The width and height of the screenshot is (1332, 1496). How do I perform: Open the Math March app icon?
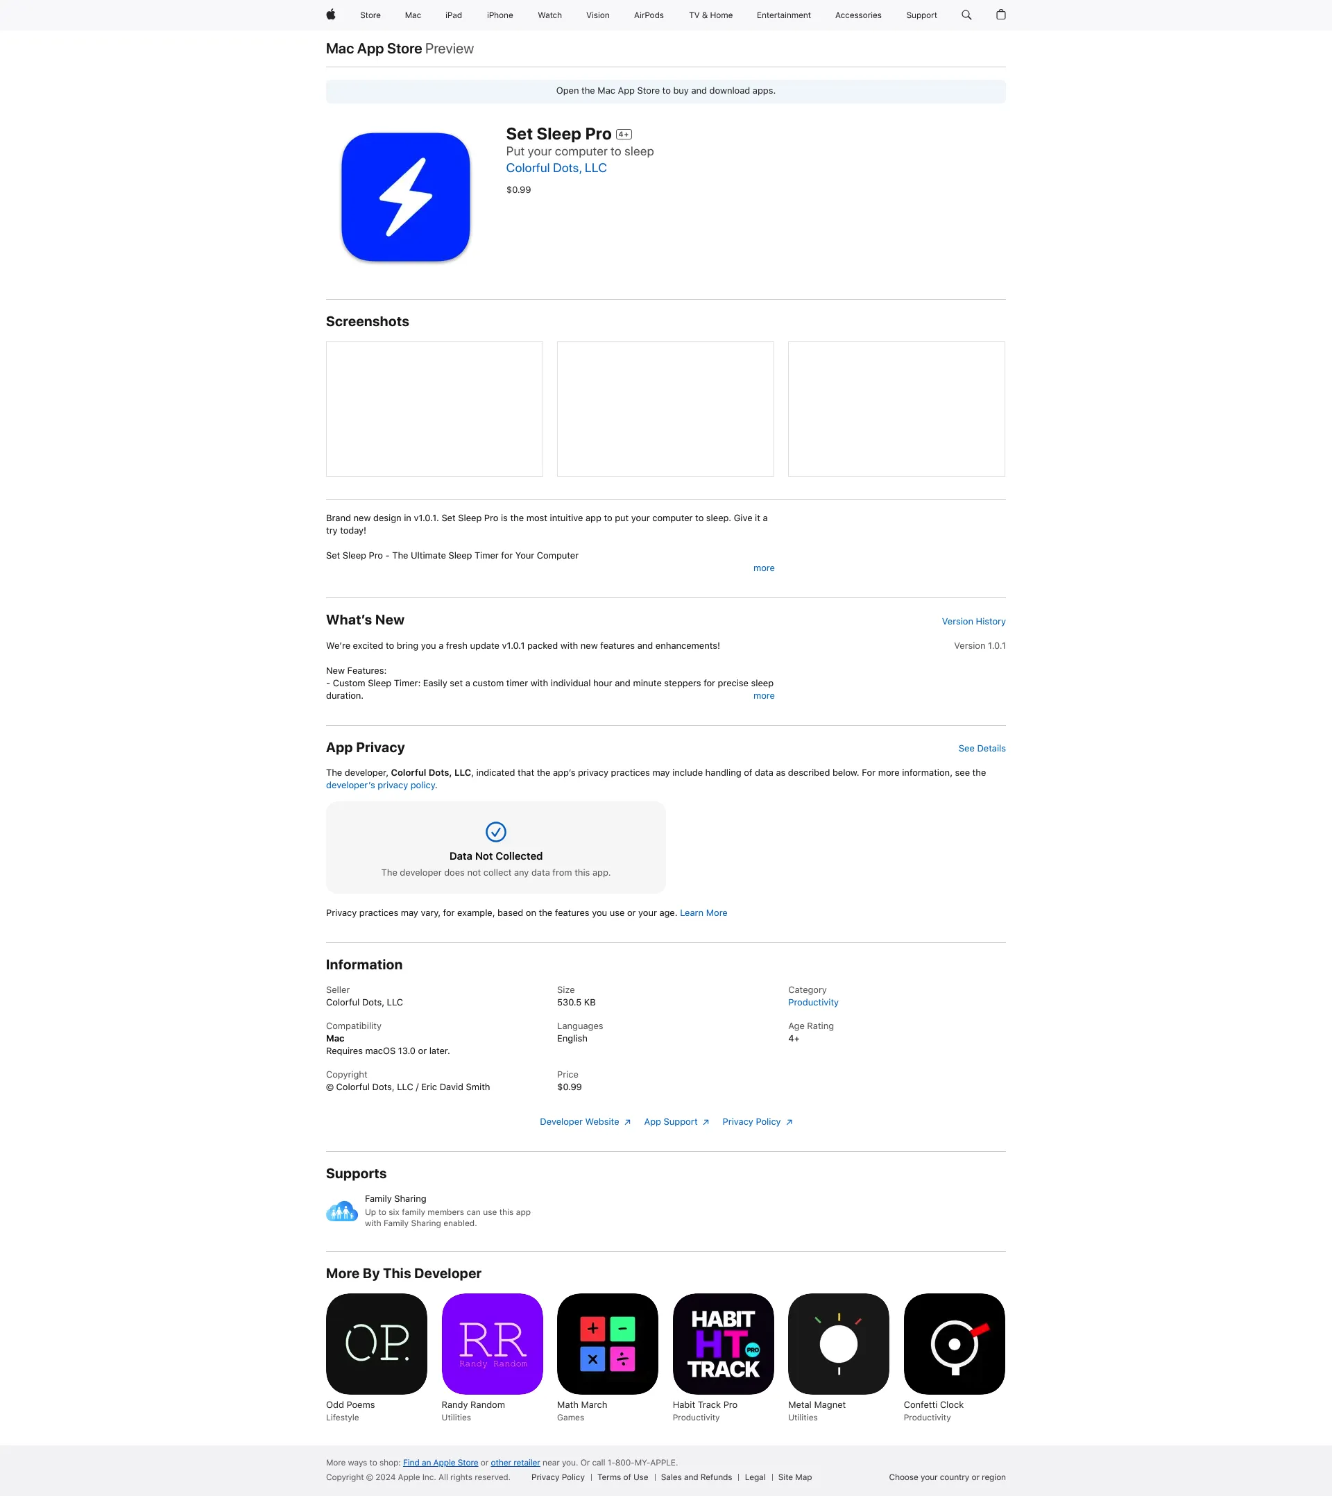[x=607, y=1343]
